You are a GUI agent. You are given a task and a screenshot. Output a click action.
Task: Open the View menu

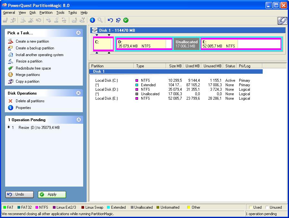(22, 13)
